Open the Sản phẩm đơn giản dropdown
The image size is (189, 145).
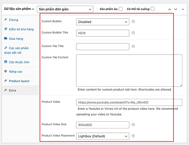65,9
